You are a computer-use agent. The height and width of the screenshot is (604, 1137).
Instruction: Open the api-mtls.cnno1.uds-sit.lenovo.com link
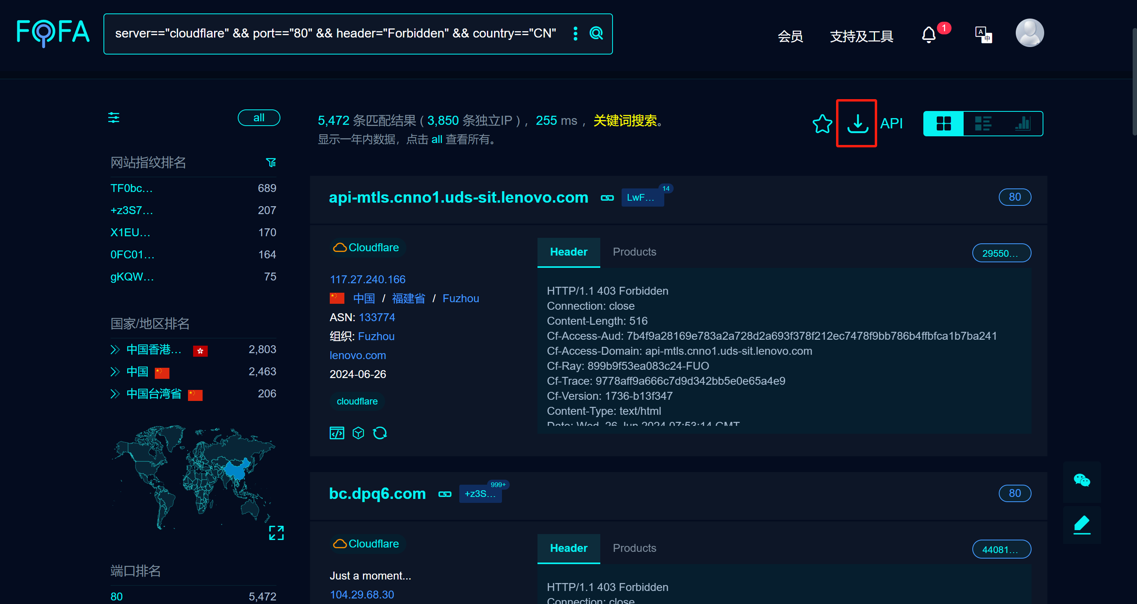click(458, 198)
